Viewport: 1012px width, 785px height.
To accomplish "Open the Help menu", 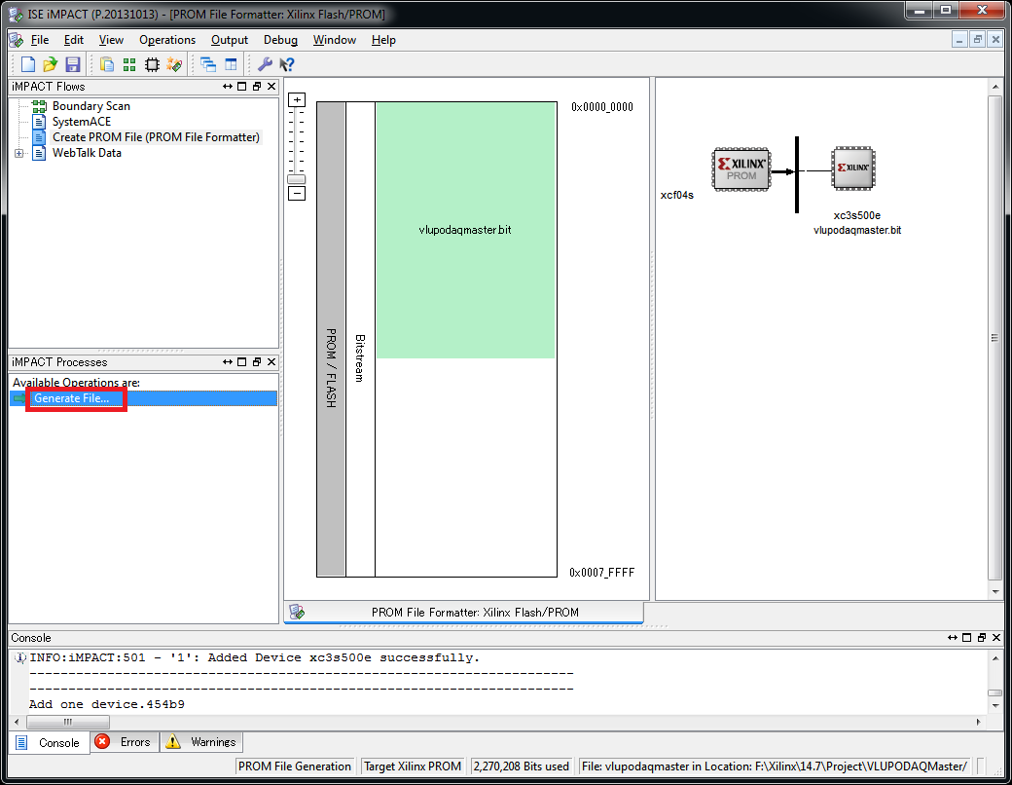I will coord(383,40).
